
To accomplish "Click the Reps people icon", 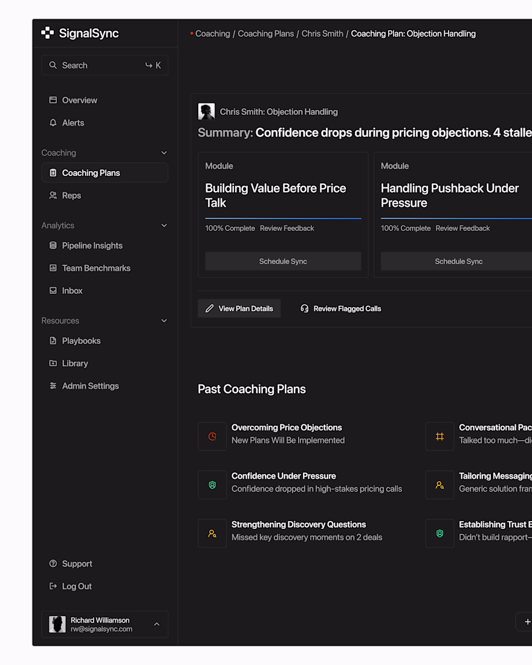I will coord(53,195).
